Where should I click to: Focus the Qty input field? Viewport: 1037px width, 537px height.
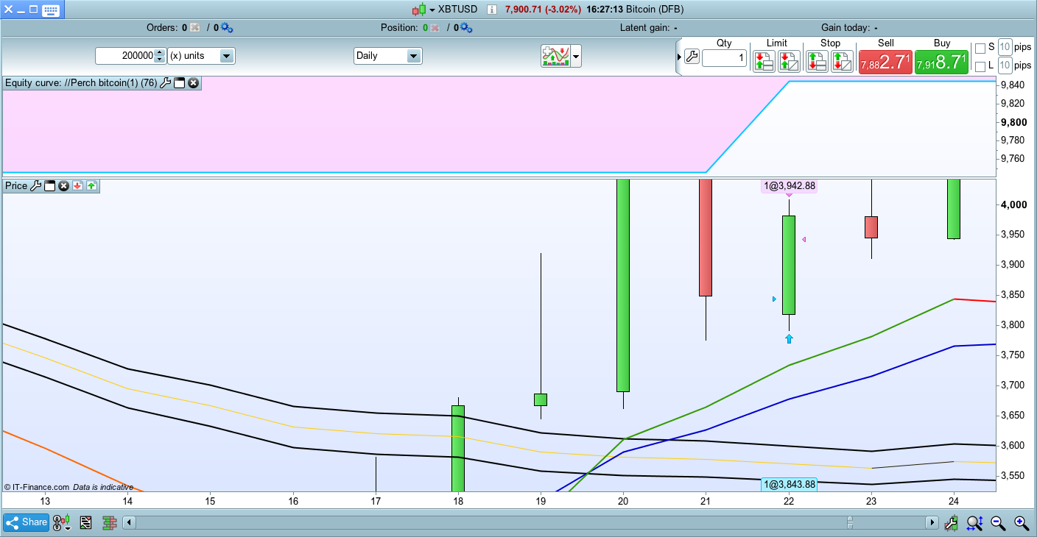(x=725, y=58)
